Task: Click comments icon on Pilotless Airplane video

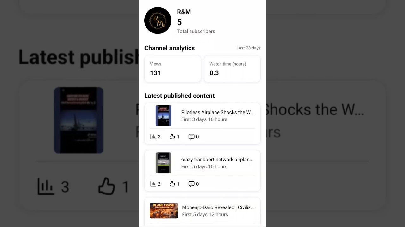Action: pyautogui.click(x=191, y=137)
